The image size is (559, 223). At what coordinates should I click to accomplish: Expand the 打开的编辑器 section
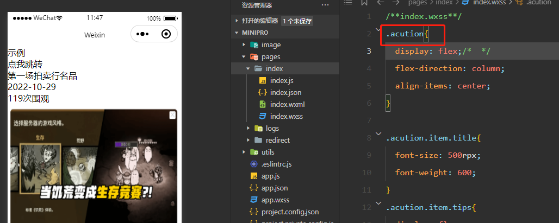[x=237, y=21]
